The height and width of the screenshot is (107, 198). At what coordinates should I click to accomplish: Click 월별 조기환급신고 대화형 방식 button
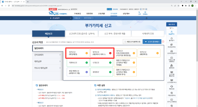(x=125, y=72)
